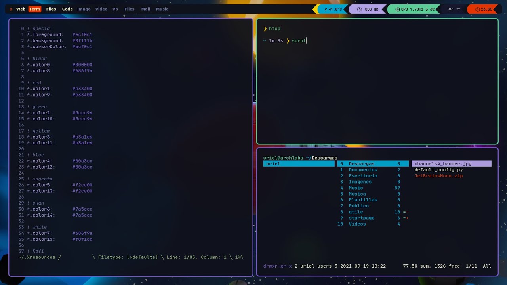This screenshot has height=285, width=507.
Task: Click 77.5K sum, 132G free status text
Action: [x=431, y=266]
